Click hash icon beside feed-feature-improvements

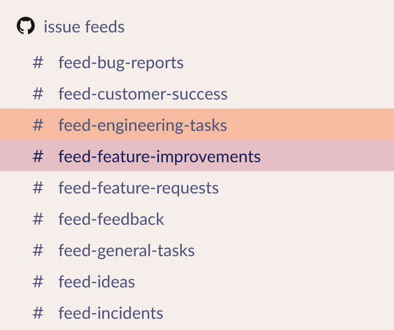pyautogui.click(x=38, y=157)
